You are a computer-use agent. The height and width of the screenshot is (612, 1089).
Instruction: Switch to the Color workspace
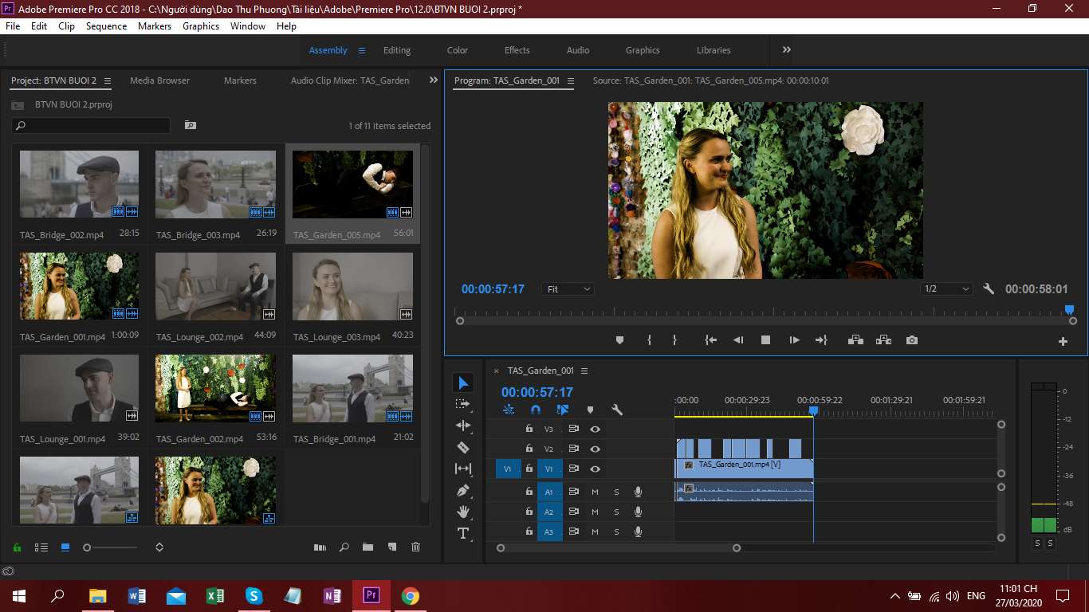[x=458, y=50]
